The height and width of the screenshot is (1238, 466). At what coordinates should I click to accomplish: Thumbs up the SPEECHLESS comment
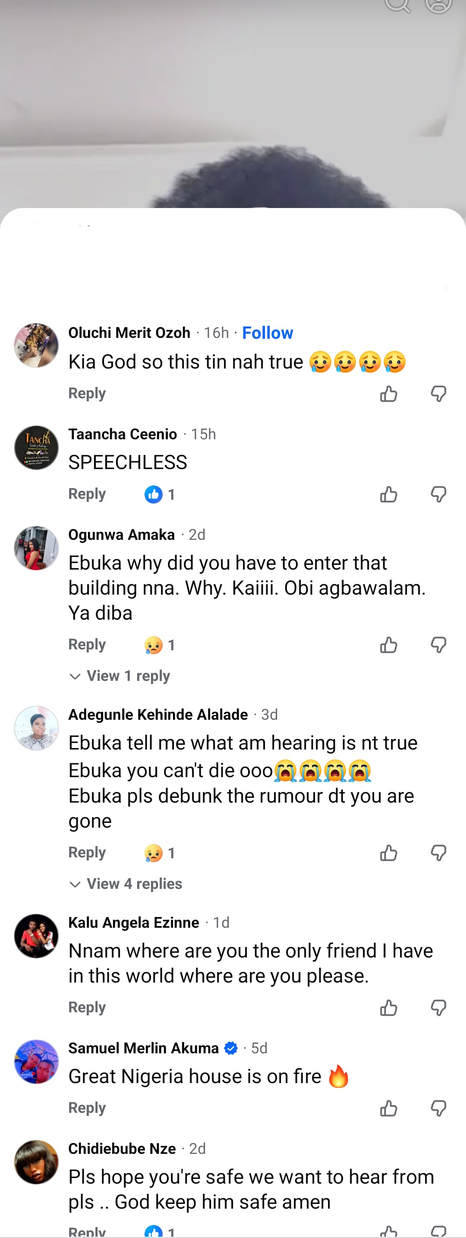point(388,494)
